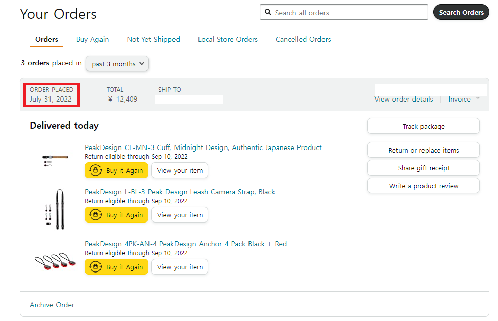The width and height of the screenshot is (498, 321).
Task: Open the Not Yet Shipped tab
Action: click(x=154, y=39)
